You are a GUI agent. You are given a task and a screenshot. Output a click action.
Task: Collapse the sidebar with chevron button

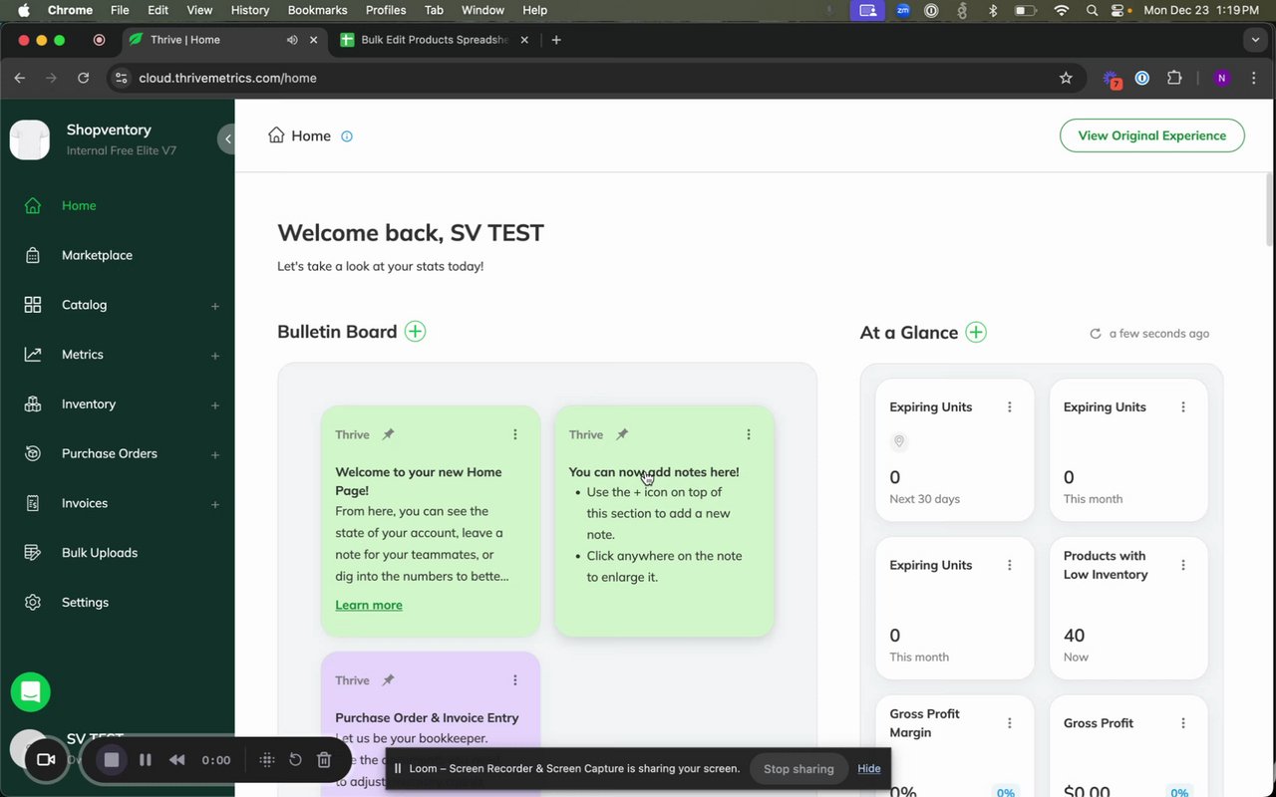[227, 139]
